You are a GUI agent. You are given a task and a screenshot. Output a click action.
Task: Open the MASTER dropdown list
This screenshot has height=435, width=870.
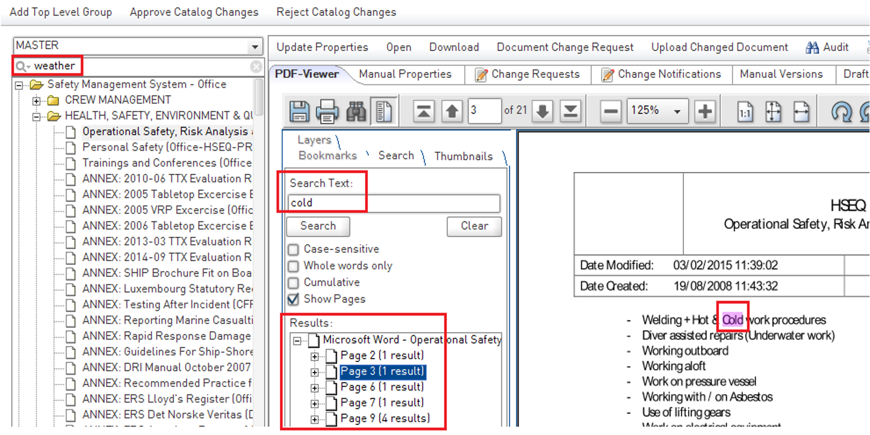click(x=254, y=47)
